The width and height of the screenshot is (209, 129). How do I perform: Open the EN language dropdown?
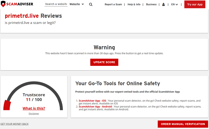point(175,4)
